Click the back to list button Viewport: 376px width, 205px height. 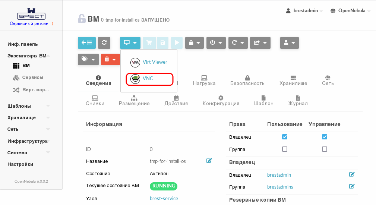coord(87,43)
